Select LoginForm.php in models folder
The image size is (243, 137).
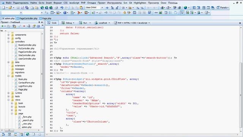tap(25, 86)
